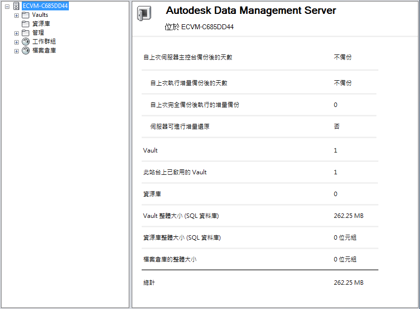This screenshot has width=420, height=309.
Task: Click the 資源庫 folder icon
Action: point(26,24)
